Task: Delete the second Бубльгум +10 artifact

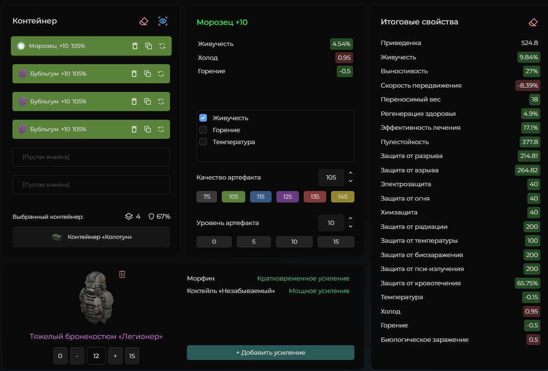Action: [x=134, y=101]
